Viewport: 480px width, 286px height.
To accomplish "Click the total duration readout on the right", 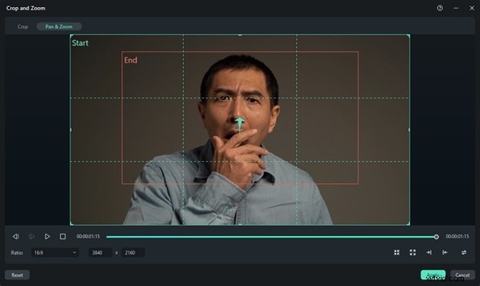I will 457,237.
